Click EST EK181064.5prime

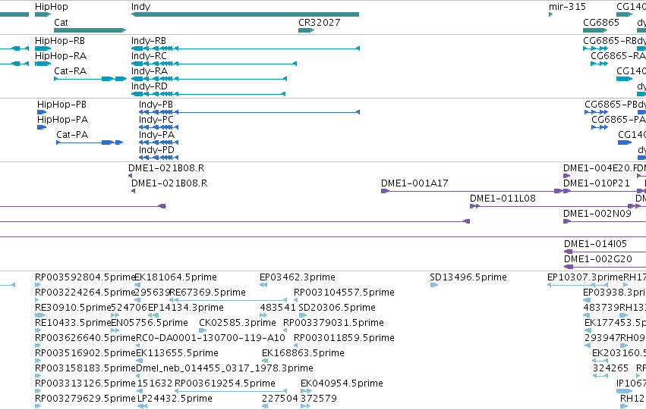(176, 277)
